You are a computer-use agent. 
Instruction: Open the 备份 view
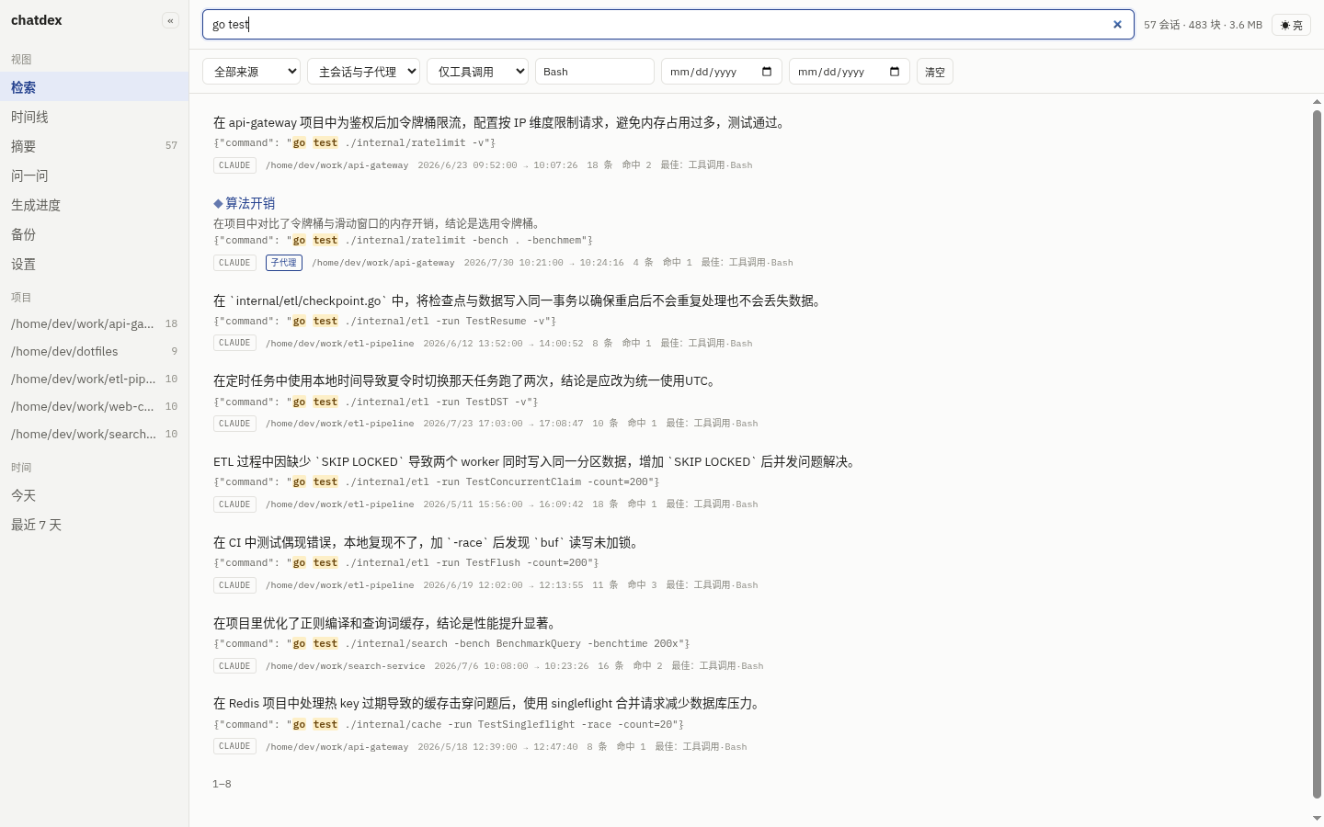coord(94,234)
